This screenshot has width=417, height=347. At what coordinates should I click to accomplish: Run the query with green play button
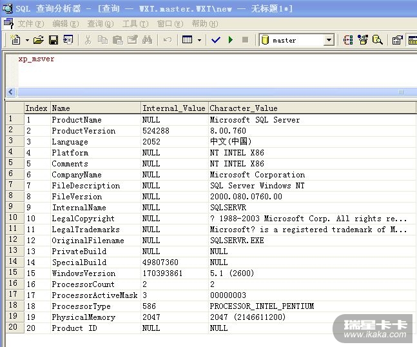[230, 40]
